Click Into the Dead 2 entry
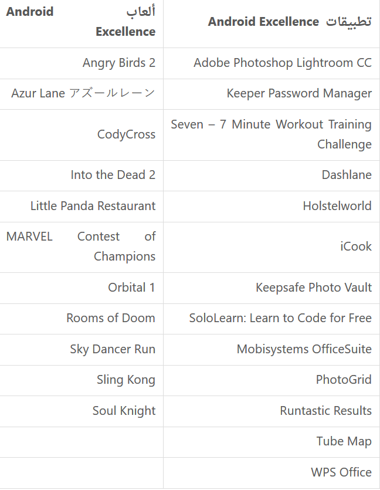380x490 pixels. tap(113, 175)
